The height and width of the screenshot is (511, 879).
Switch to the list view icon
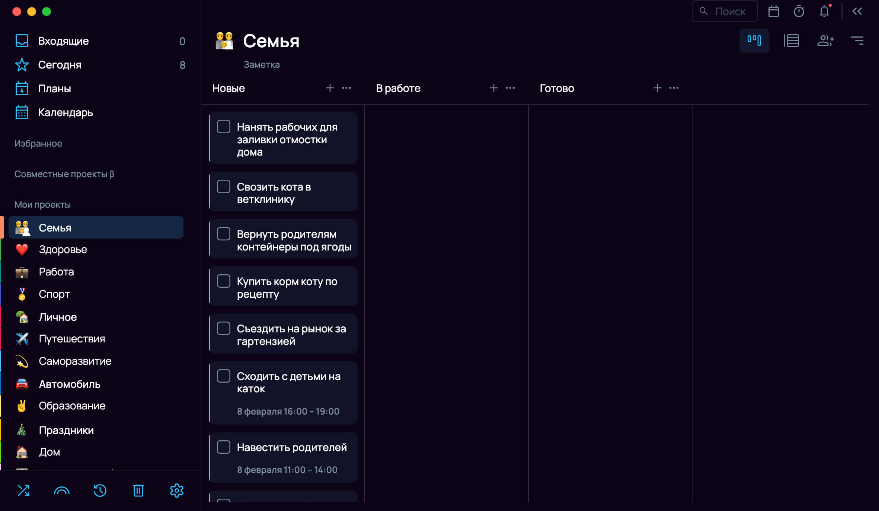[791, 41]
